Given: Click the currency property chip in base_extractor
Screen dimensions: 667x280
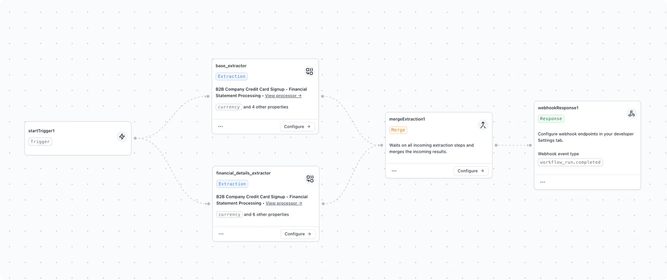Looking at the screenshot, I should click(229, 107).
